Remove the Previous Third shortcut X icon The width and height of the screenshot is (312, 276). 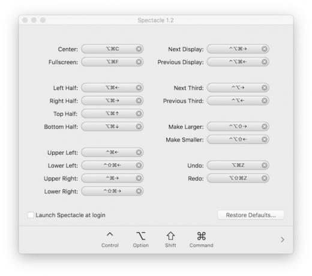click(264, 101)
